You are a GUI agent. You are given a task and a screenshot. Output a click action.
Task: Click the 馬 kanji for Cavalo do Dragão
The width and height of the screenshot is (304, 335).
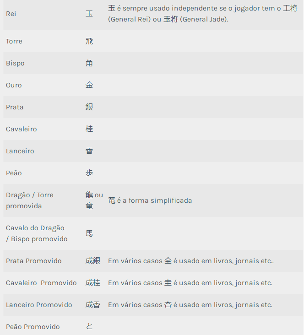click(89, 233)
